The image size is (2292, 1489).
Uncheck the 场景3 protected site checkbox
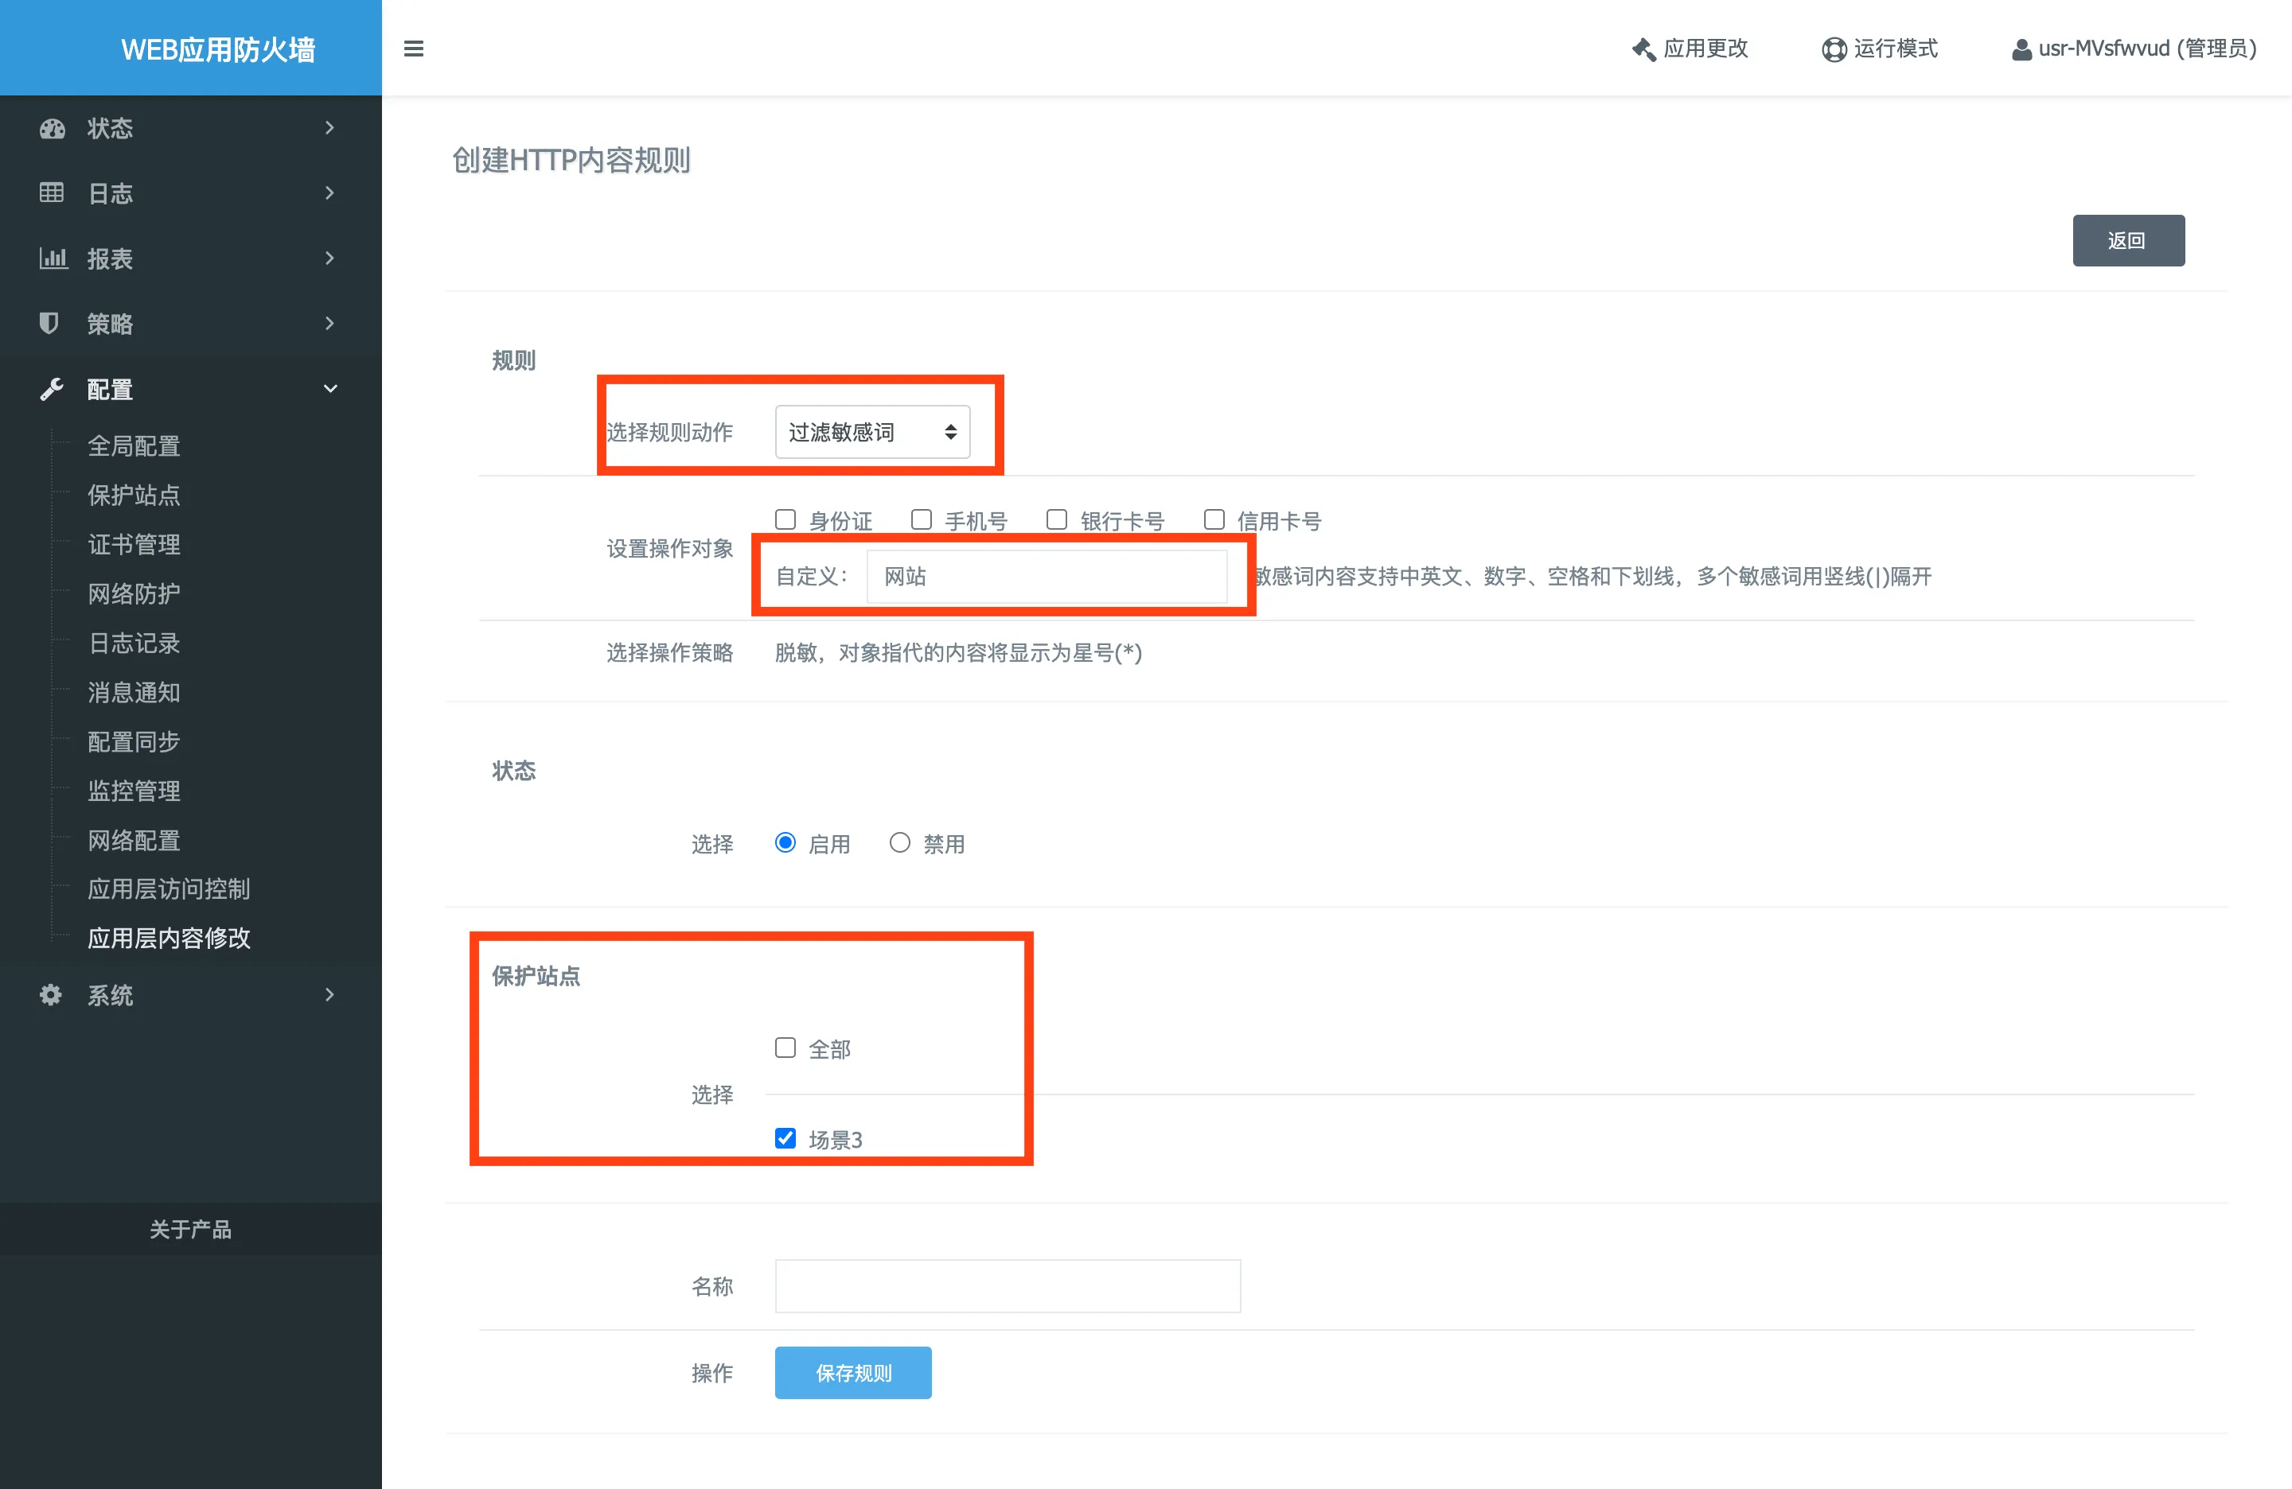pyautogui.click(x=785, y=1139)
